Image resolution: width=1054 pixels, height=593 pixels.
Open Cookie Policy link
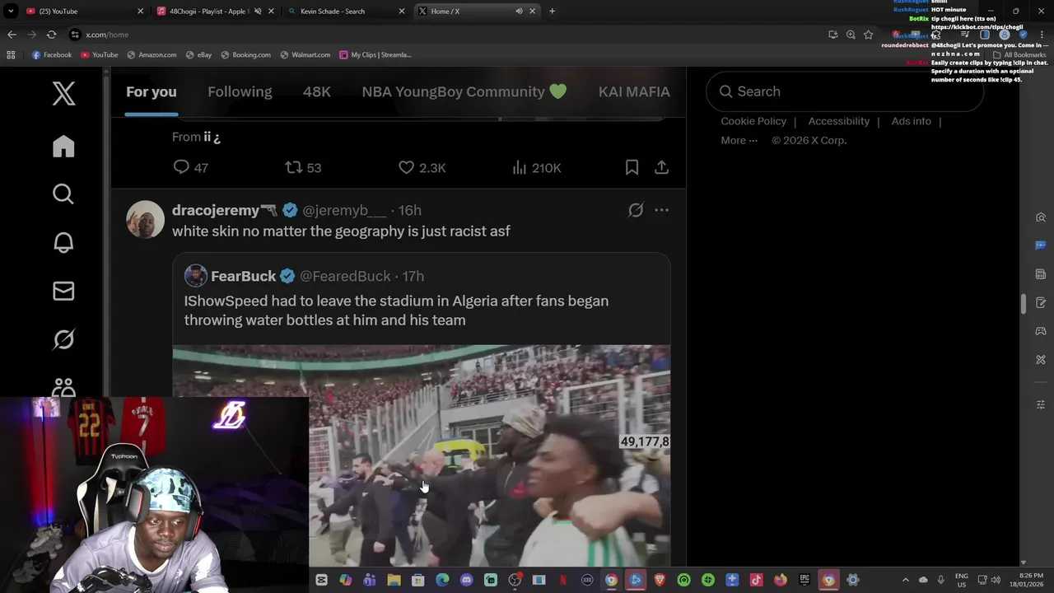tap(753, 121)
